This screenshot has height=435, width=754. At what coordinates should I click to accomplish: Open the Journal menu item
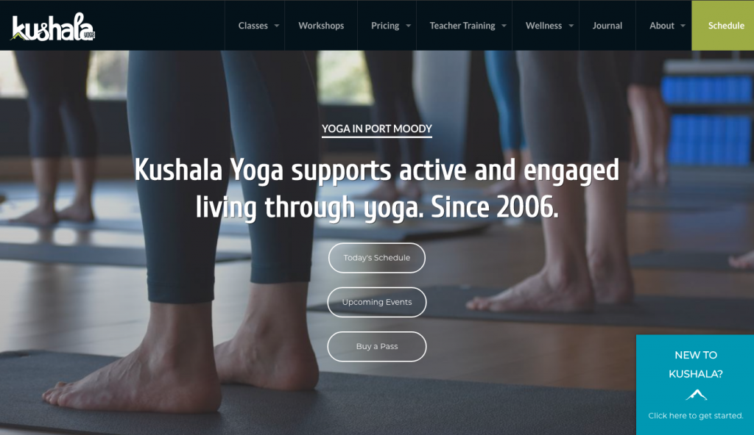tap(607, 26)
